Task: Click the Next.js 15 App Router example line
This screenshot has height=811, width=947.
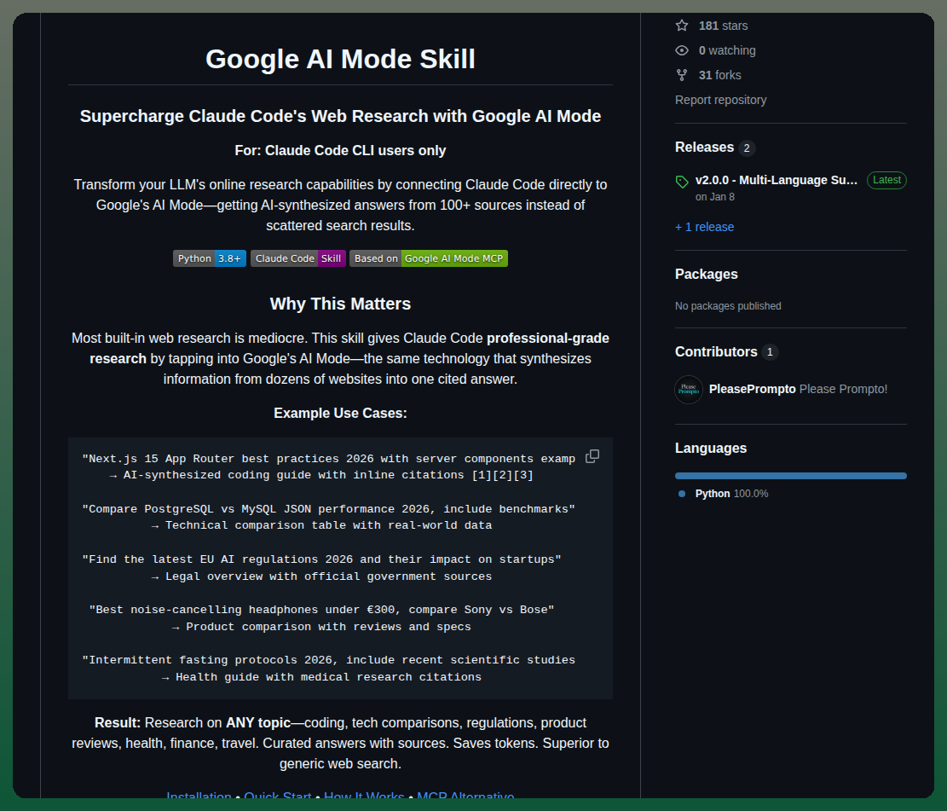Action: click(x=328, y=459)
